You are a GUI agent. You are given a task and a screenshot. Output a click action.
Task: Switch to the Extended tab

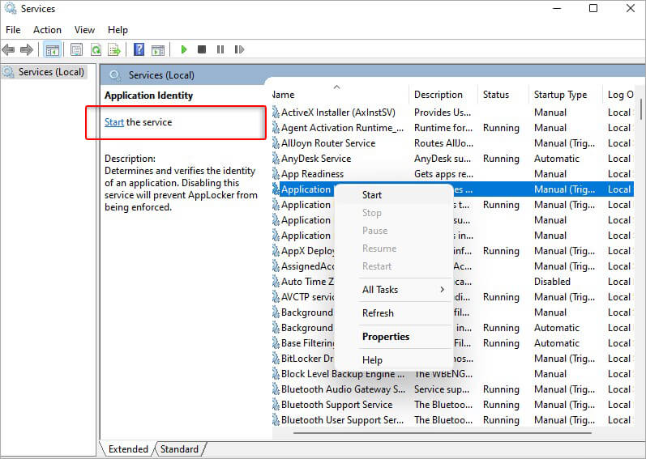128,449
